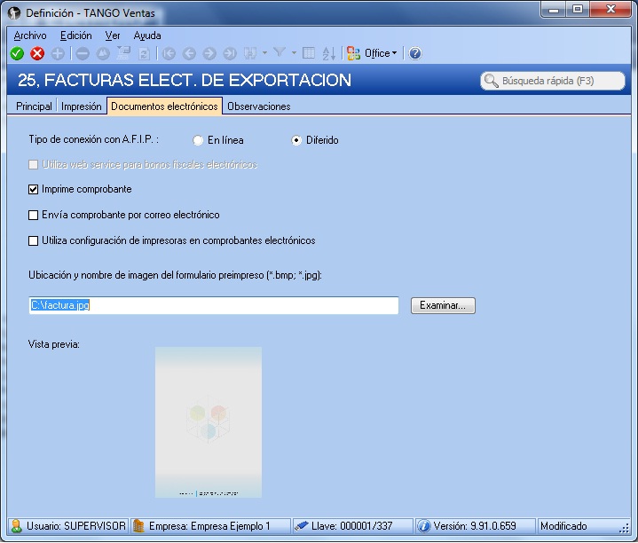Maximize the Definición window

point(578,10)
